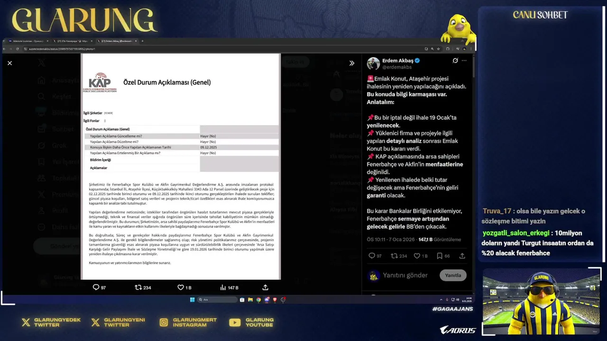607x341 pixels.
Task: Click retweet icon below the KAP photo
Action: coord(138,287)
